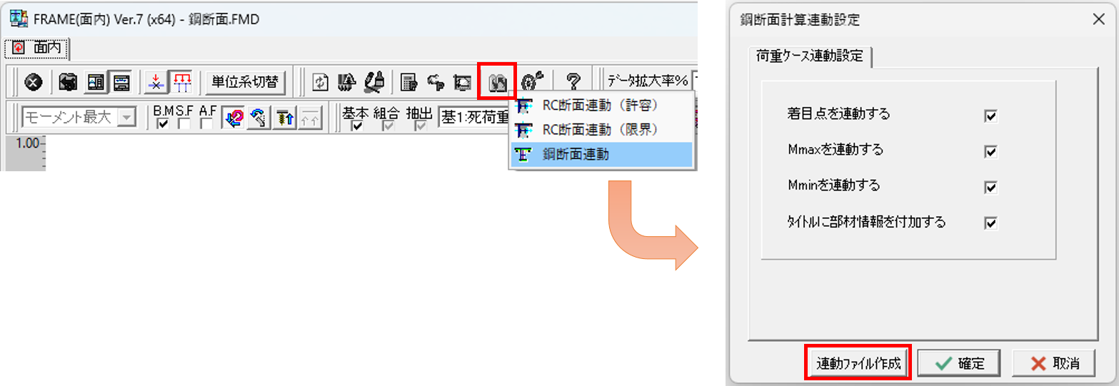Screen dimensions: 1119x386
Task: Toggle the 組合 checkbox
Action: 388,126
